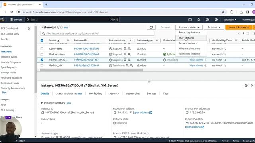
Task: Select the LEMP-SERV instance checkbox
Action: pyautogui.click(x=42, y=48)
